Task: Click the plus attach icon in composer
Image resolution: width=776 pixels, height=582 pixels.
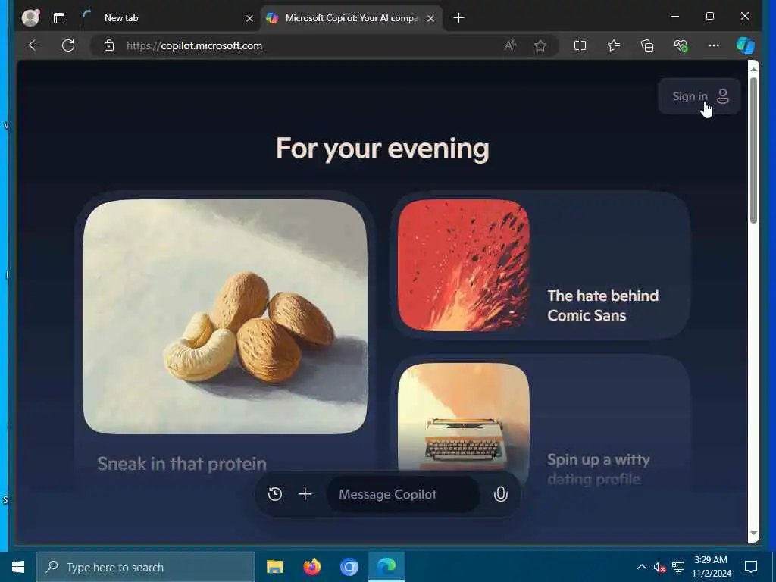Action: (305, 494)
